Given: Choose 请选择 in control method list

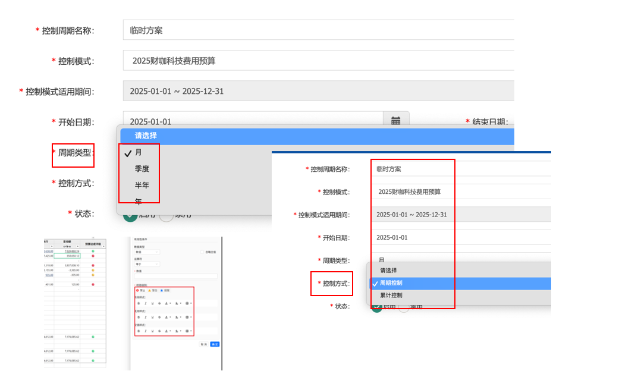Looking at the screenshot, I should click(460, 271).
